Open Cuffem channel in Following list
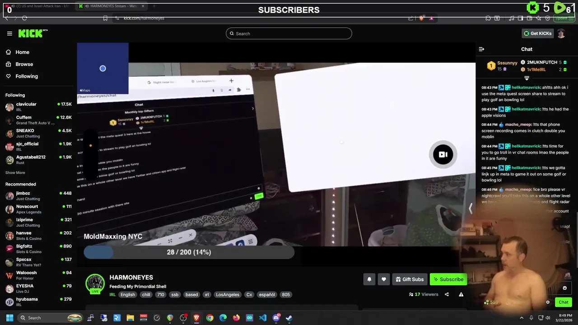Image resolution: width=578 pixels, height=325 pixels. click(x=38, y=120)
